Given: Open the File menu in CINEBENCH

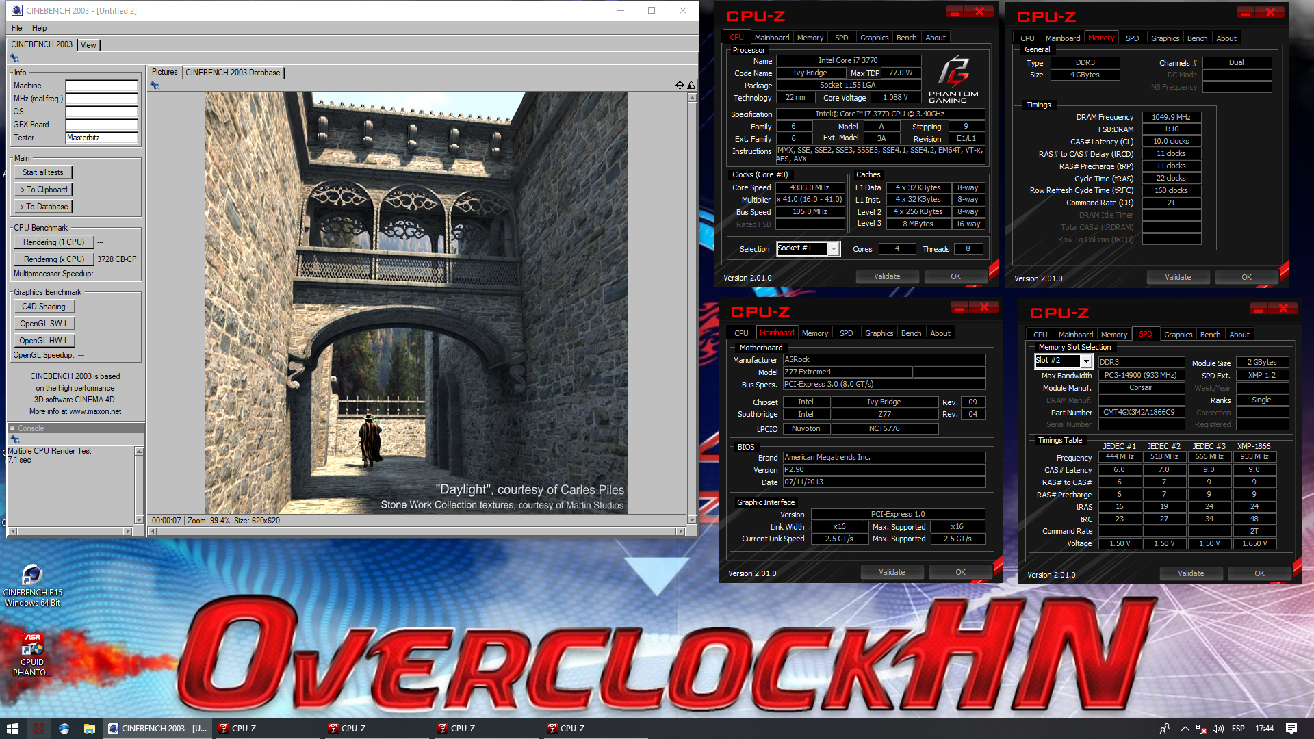Looking at the screenshot, I should coord(17,28).
